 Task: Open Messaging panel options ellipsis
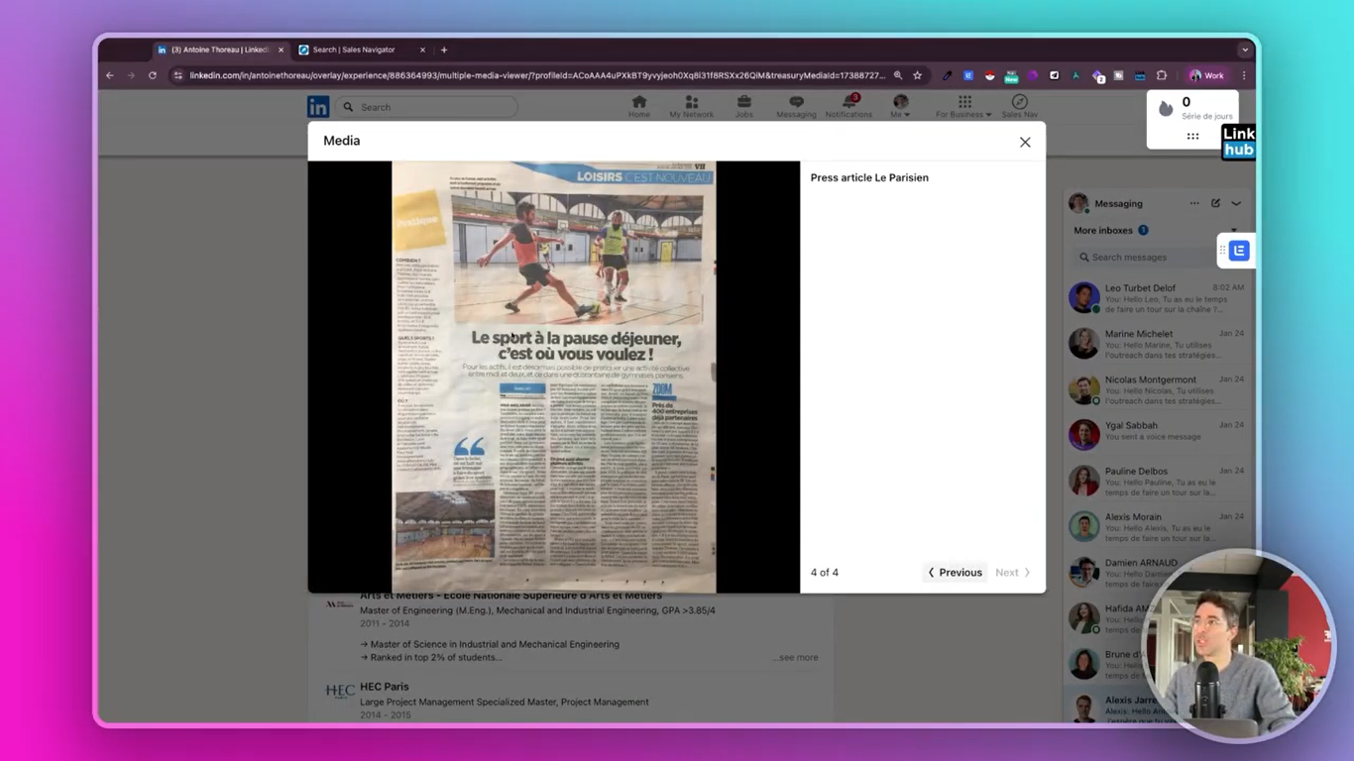pyautogui.click(x=1194, y=203)
